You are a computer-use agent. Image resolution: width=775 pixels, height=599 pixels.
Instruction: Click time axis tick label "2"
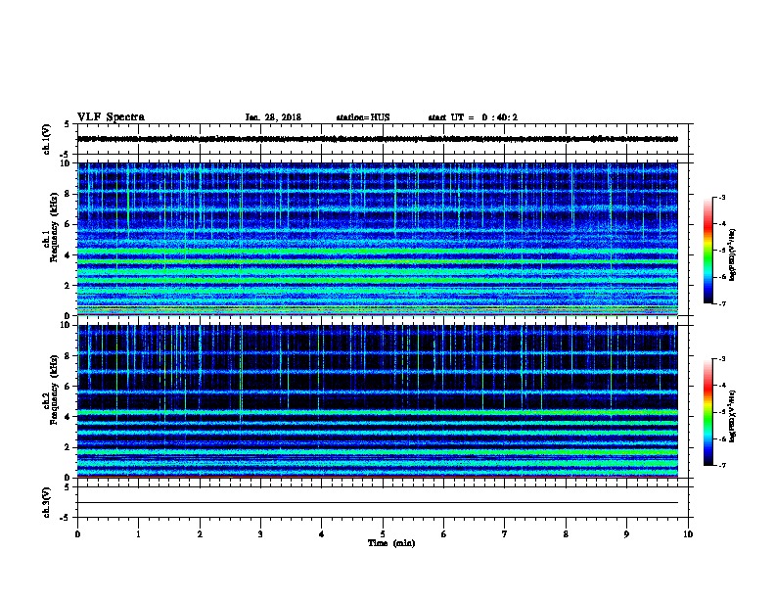coord(200,534)
